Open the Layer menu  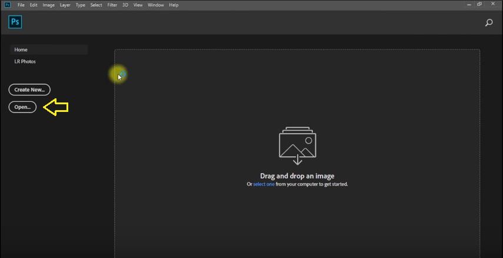(x=65, y=5)
